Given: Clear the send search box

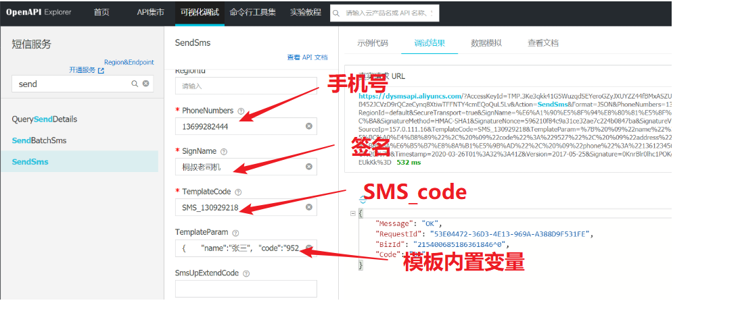Looking at the screenshot, I should pos(145,84).
